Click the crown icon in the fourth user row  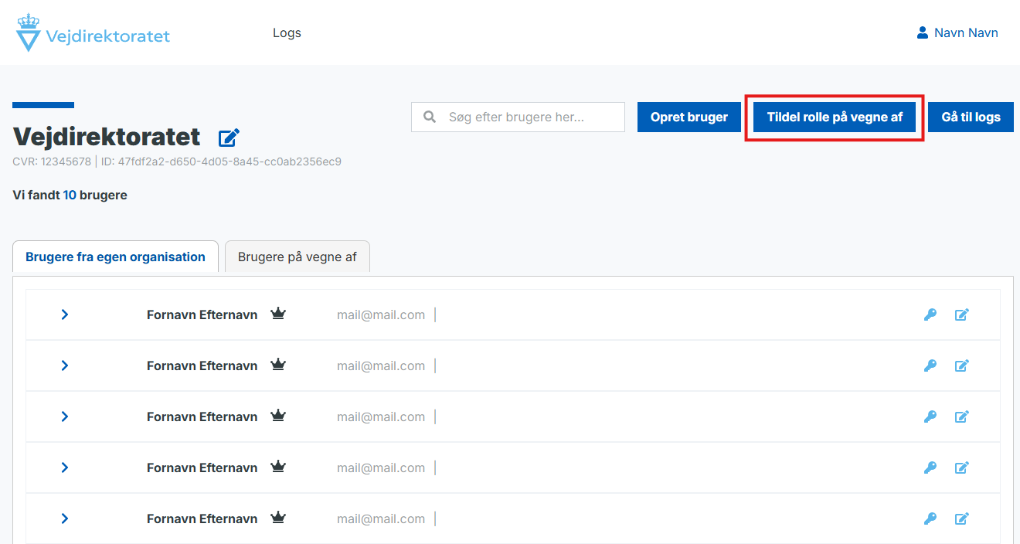point(278,467)
